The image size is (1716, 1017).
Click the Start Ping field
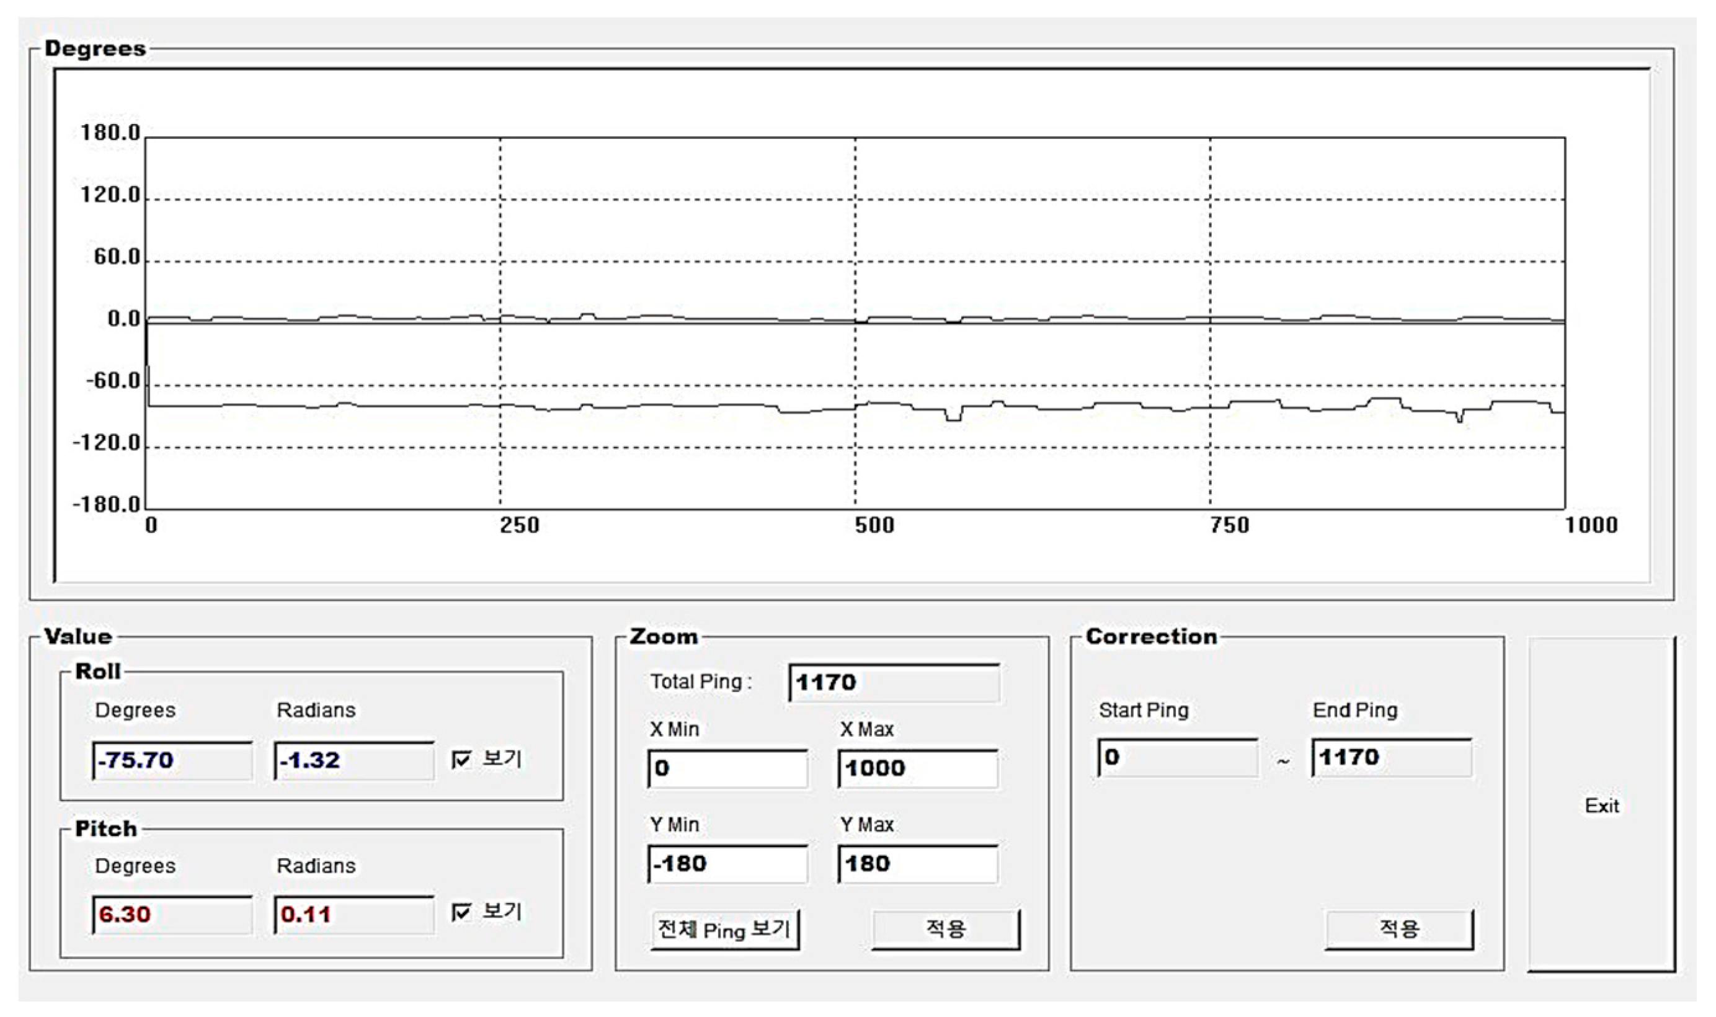pyautogui.click(x=1177, y=757)
